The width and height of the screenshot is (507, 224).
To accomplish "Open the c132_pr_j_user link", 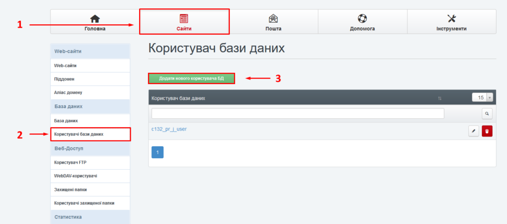I will [x=169, y=130].
